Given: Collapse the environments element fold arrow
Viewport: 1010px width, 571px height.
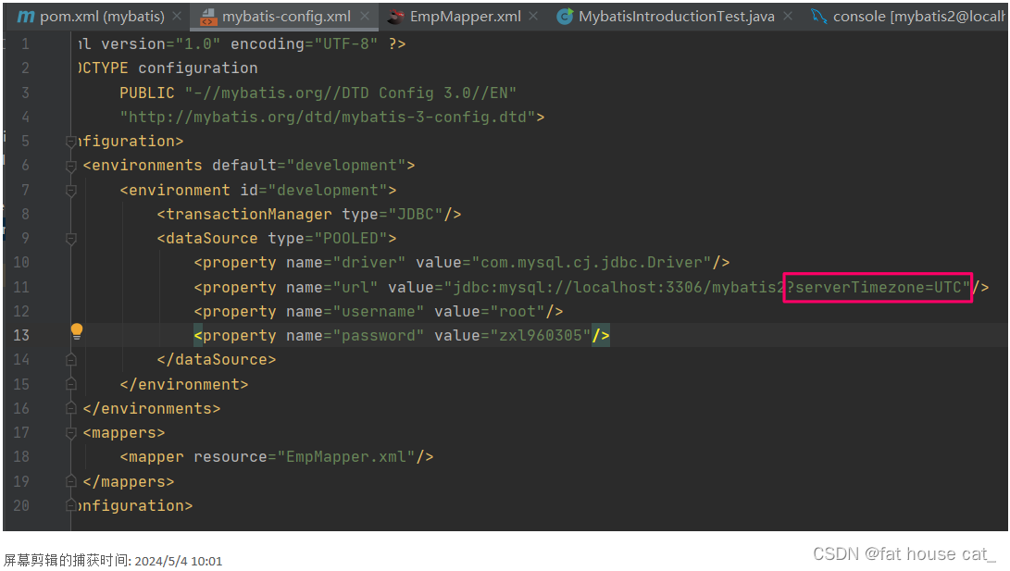Looking at the screenshot, I should [71, 165].
